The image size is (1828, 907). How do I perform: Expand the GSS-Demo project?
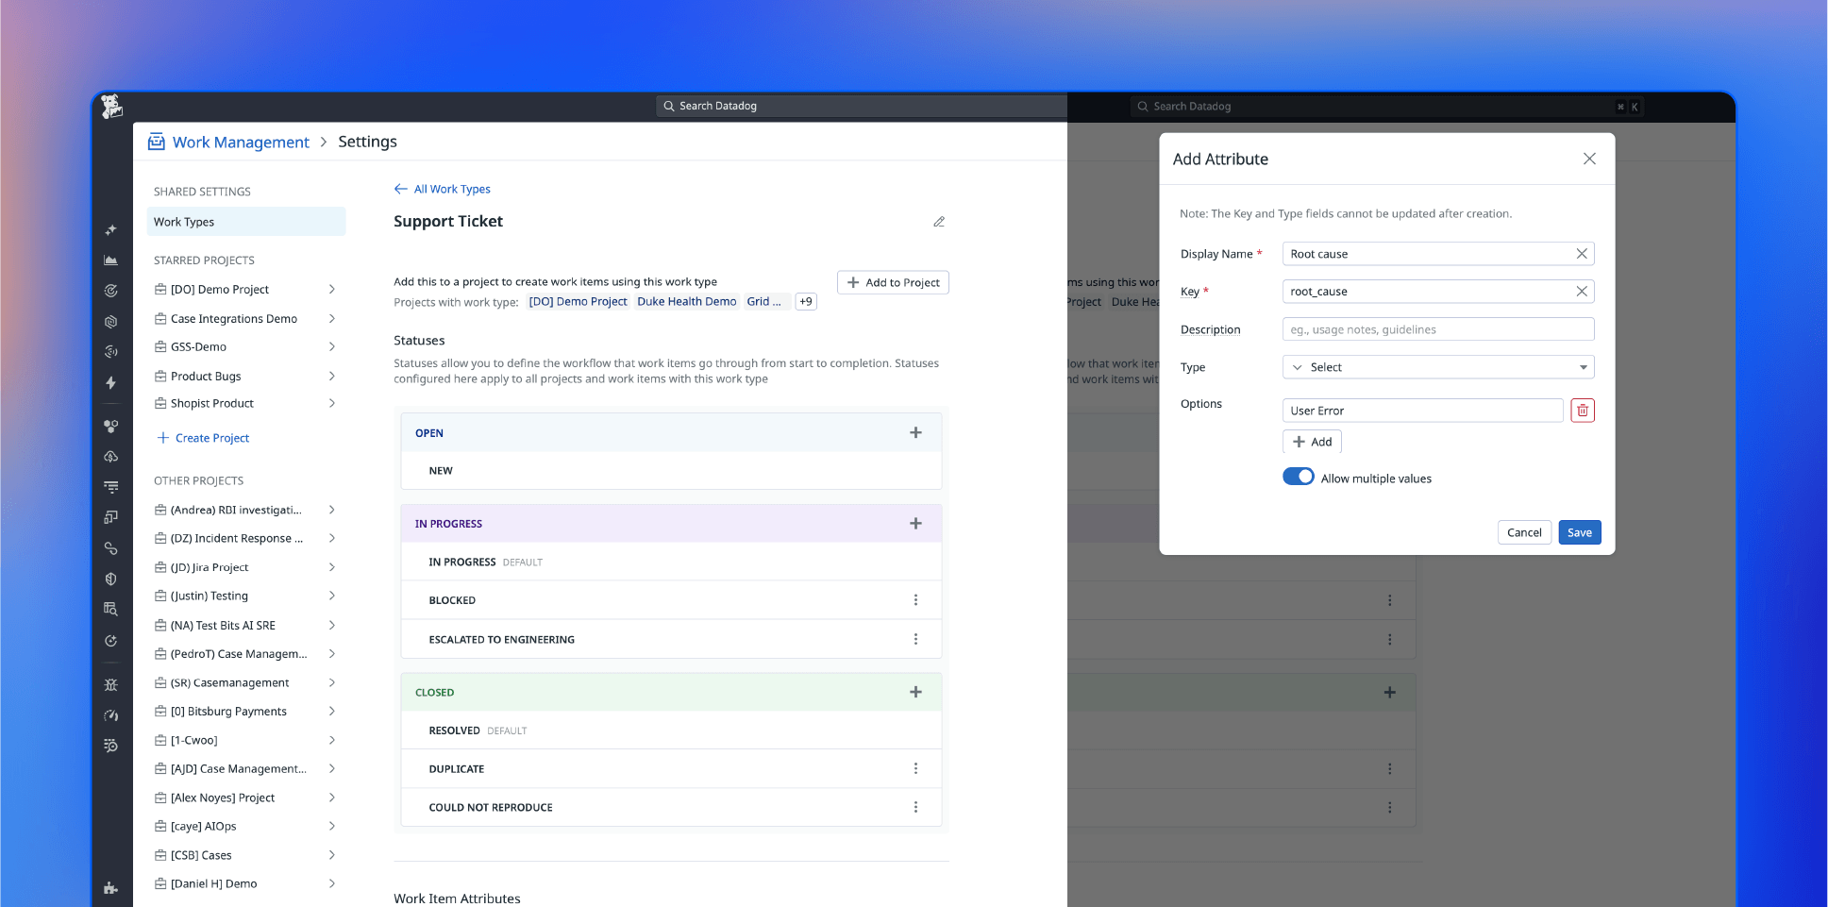click(331, 346)
